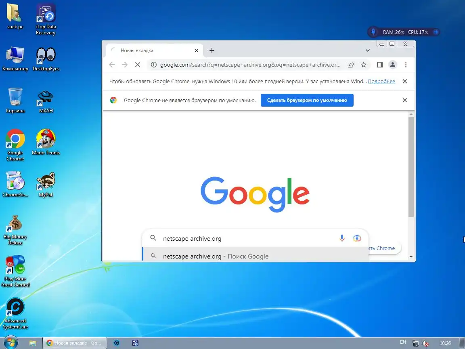Open iTop Data Recovery taskbar icon
This screenshot has width=465, height=349.
click(x=135, y=343)
